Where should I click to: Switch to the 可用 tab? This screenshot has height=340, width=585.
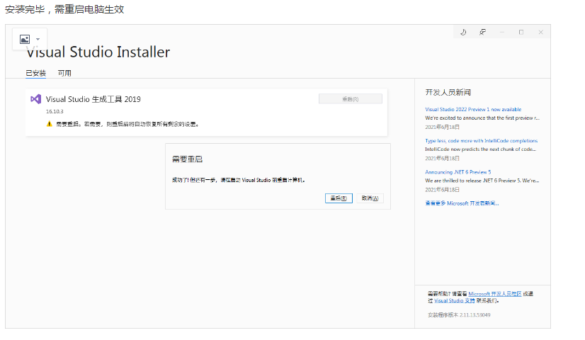pyautogui.click(x=64, y=73)
